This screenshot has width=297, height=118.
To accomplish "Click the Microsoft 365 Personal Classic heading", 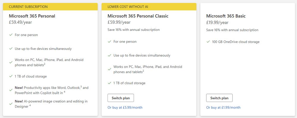I will coord(138,16).
